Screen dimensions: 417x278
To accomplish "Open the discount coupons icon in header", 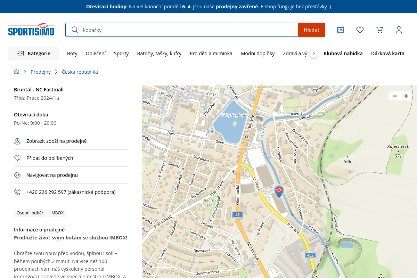I will point(341,30).
